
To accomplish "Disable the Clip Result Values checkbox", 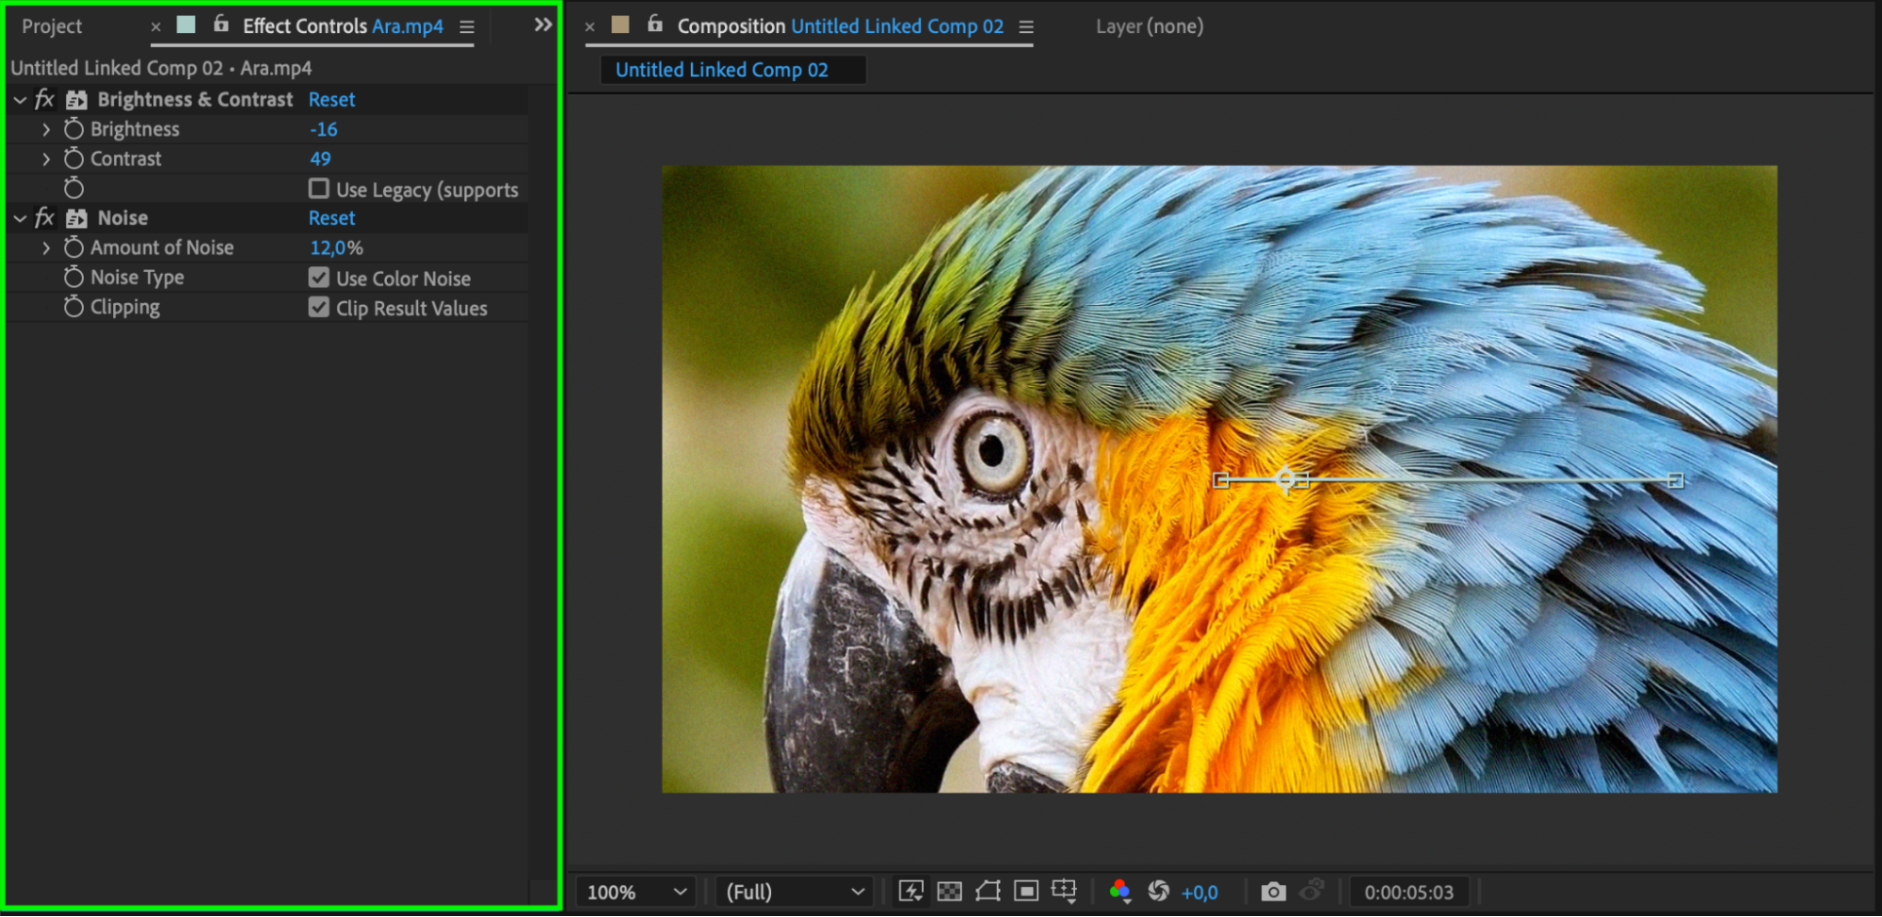I will (x=319, y=308).
